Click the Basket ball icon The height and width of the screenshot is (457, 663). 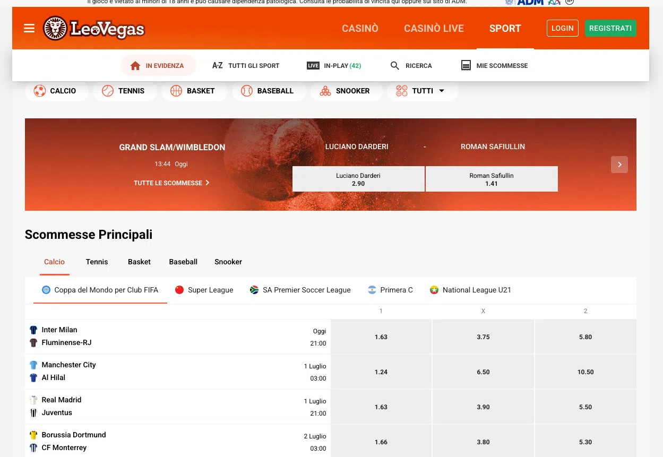pyautogui.click(x=176, y=91)
